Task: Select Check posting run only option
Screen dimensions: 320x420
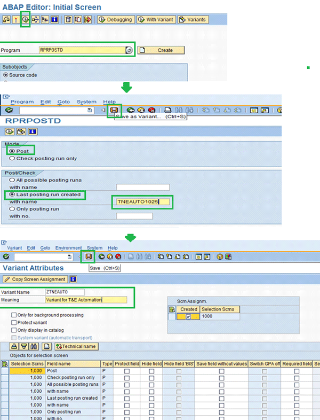Action: point(12,158)
